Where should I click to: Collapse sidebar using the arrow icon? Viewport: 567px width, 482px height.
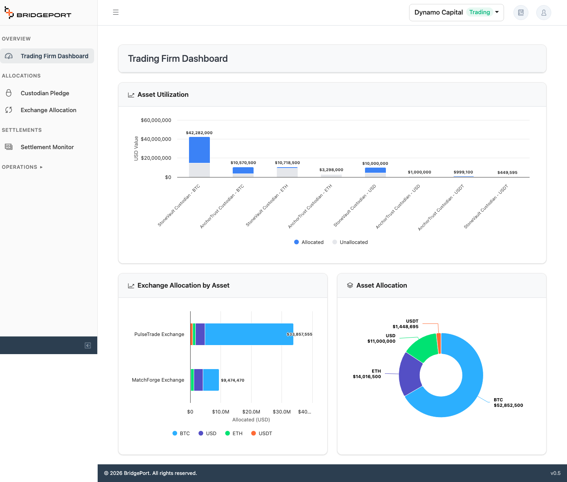[x=88, y=345]
